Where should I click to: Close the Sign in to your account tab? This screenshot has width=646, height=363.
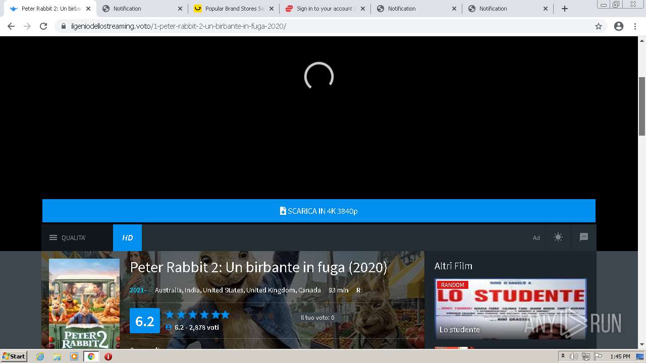(x=363, y=9)
